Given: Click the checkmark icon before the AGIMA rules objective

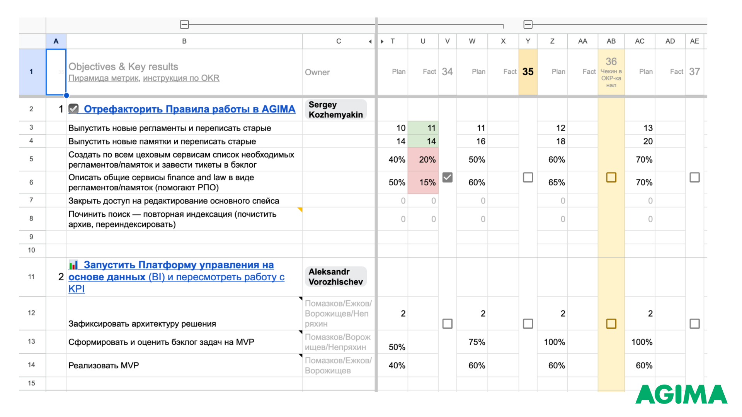Looking at the screenshot, I should 73,109.
